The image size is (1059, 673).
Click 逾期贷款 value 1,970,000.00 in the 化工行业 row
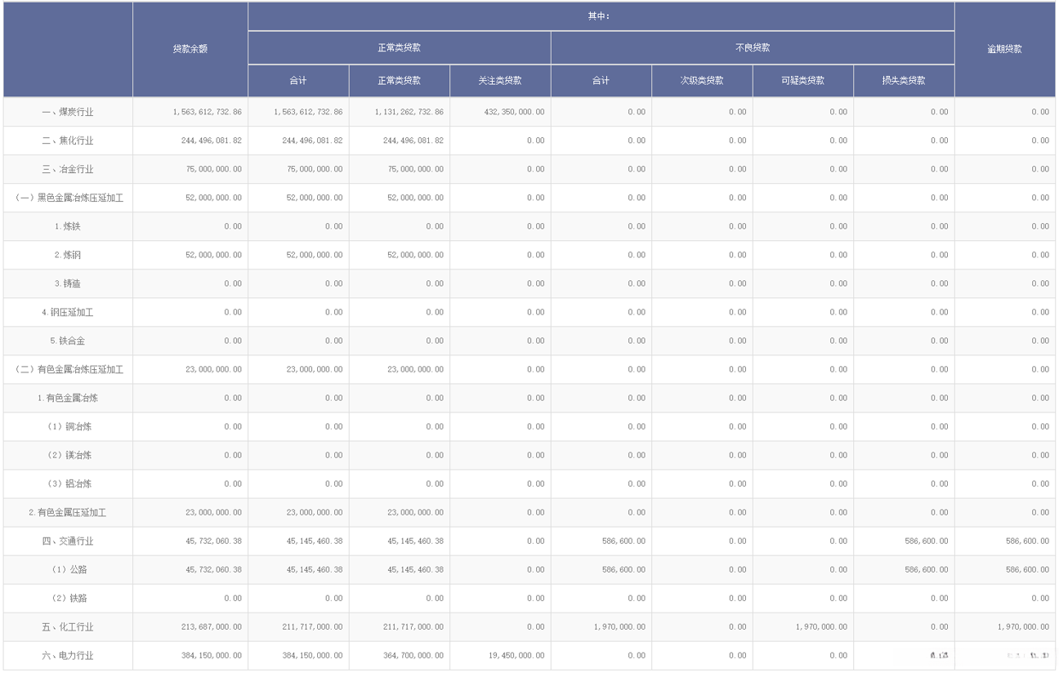click(1023, 626)
